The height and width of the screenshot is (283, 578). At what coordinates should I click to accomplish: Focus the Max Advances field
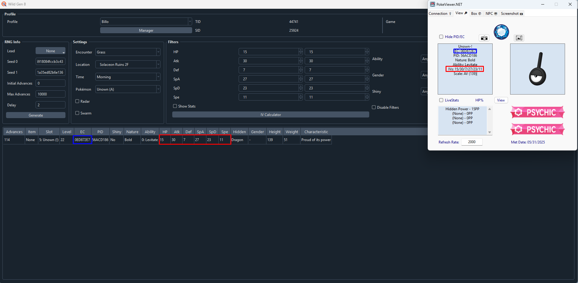50,94
